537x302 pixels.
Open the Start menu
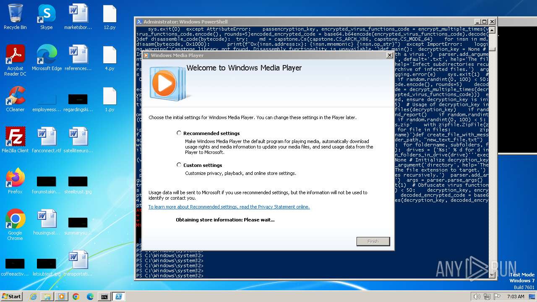click(12, 296)
